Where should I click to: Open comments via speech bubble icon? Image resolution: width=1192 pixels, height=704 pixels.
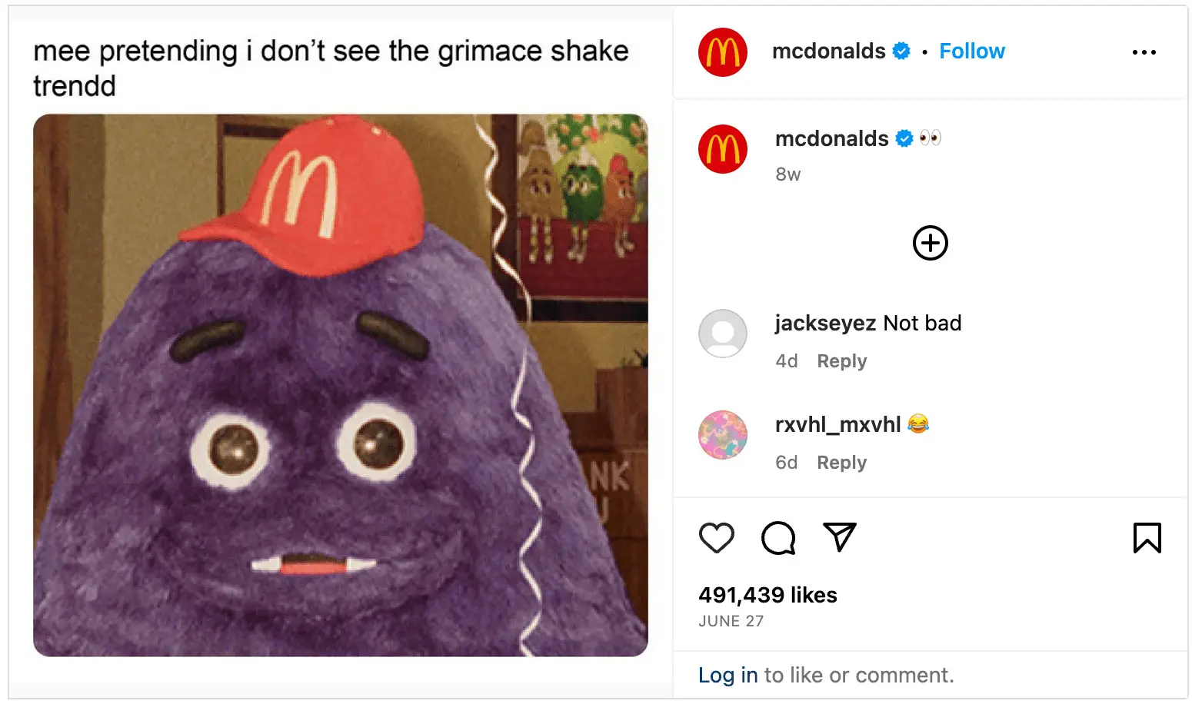(778, 537)
